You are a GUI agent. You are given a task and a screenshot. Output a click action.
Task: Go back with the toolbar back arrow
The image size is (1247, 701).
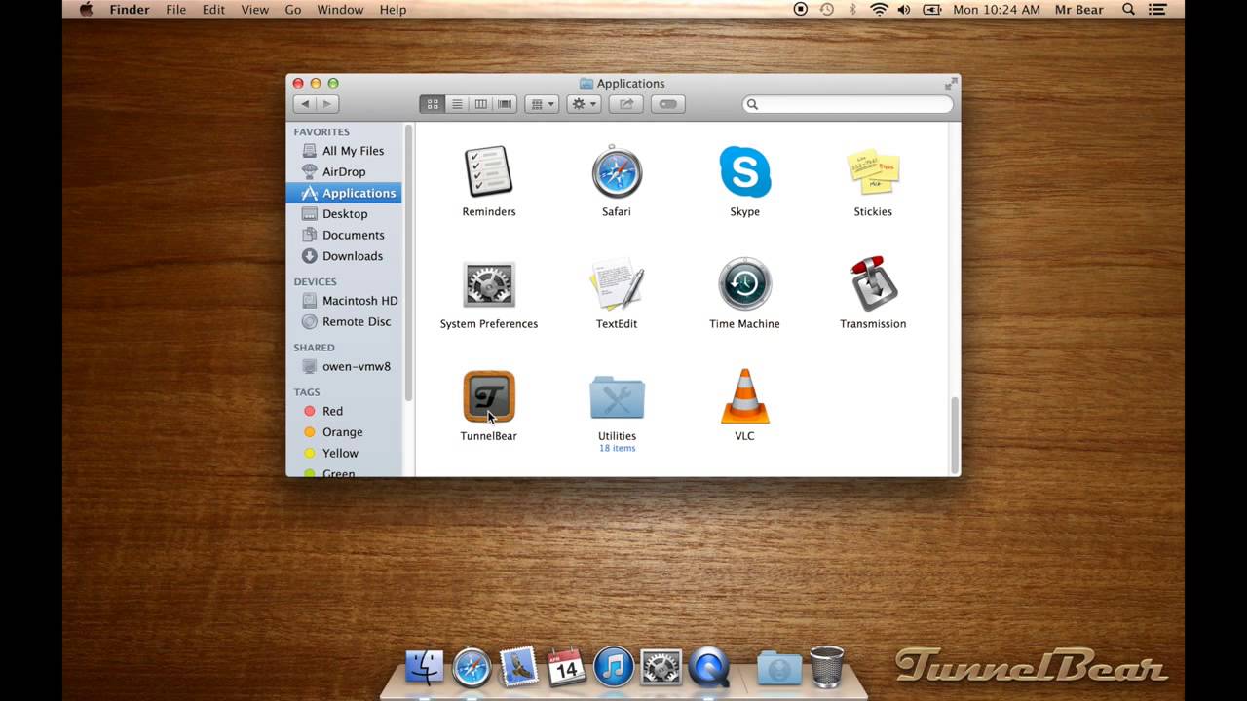tap(305, 104)
